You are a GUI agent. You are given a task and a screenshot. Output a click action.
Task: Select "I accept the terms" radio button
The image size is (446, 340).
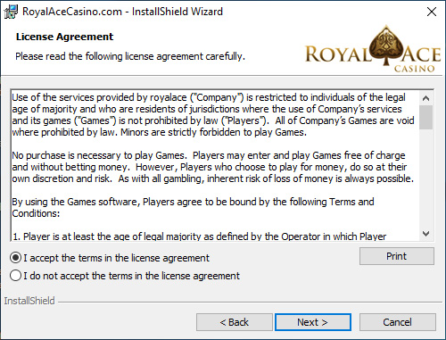pos(15,258)
